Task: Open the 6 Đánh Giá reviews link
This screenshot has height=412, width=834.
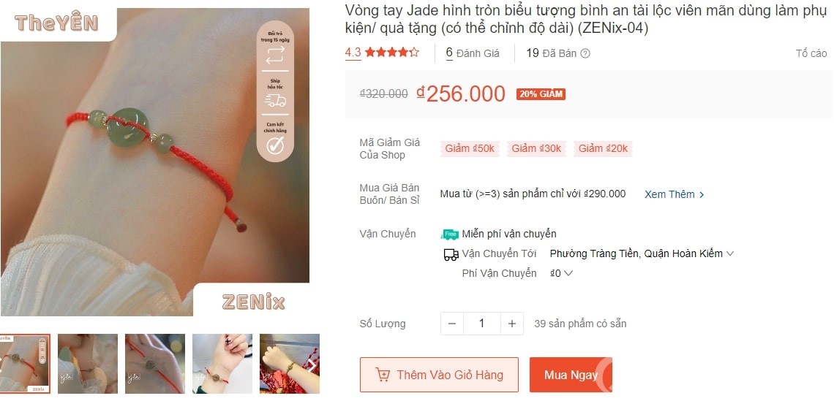Action: (x=473, y=53)
